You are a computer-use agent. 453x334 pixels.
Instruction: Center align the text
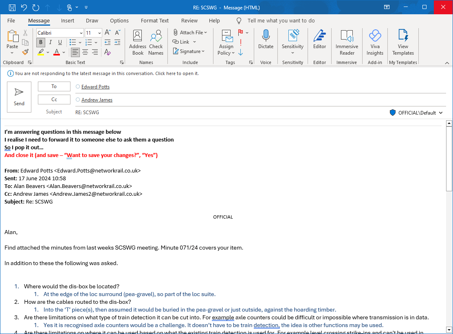coord(85,52)
